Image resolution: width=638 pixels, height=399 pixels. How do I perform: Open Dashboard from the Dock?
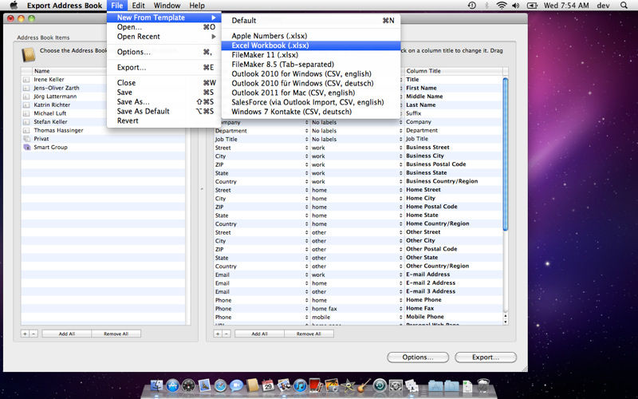(188, 385)
